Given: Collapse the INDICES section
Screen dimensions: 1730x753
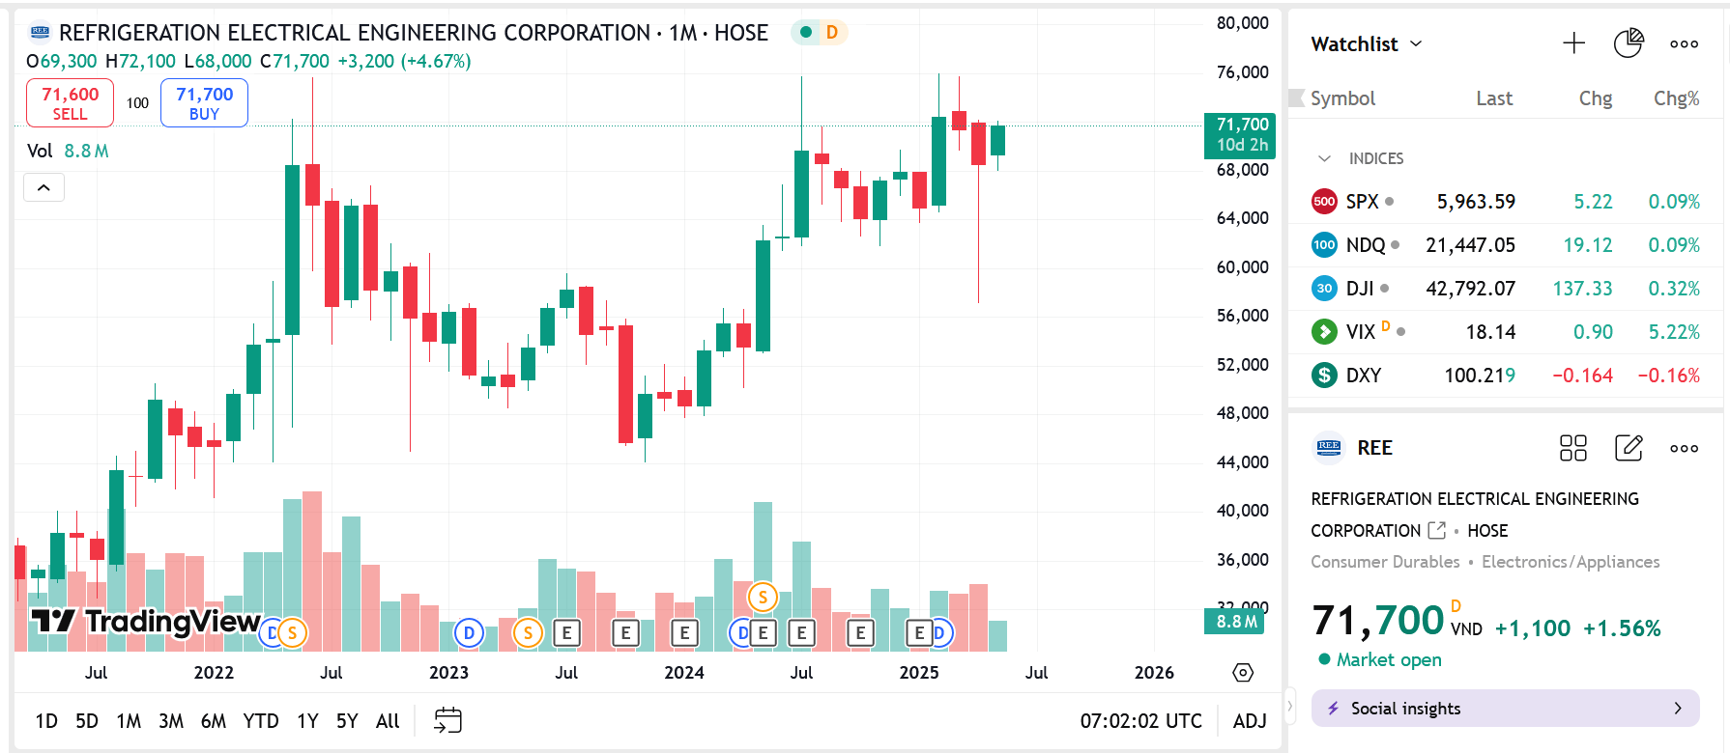Looking at the screenshot, I should [x=1325, y=158].
